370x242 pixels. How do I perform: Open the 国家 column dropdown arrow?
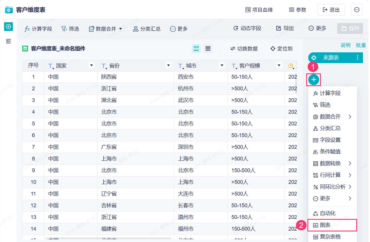[92, 65]
